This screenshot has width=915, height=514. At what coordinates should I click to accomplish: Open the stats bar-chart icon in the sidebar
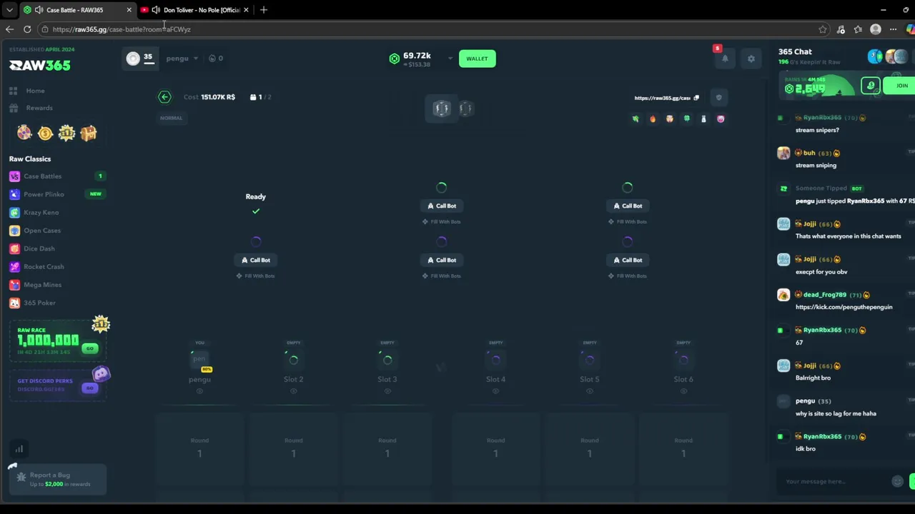[19, 449]
